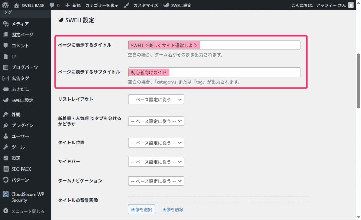Image resolution: width=361 pixels, height=220 pixels.
Task: Click the パターン sidebar icon
Action: (x=6, y=180)
